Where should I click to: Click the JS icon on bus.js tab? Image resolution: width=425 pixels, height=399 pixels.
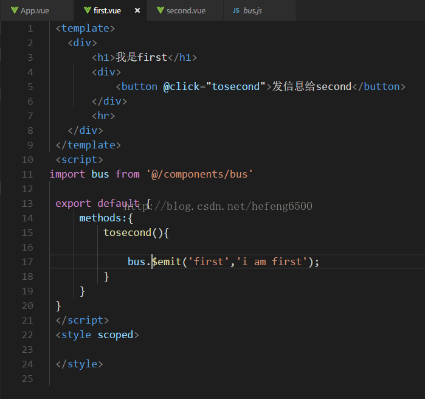[236, 10]
